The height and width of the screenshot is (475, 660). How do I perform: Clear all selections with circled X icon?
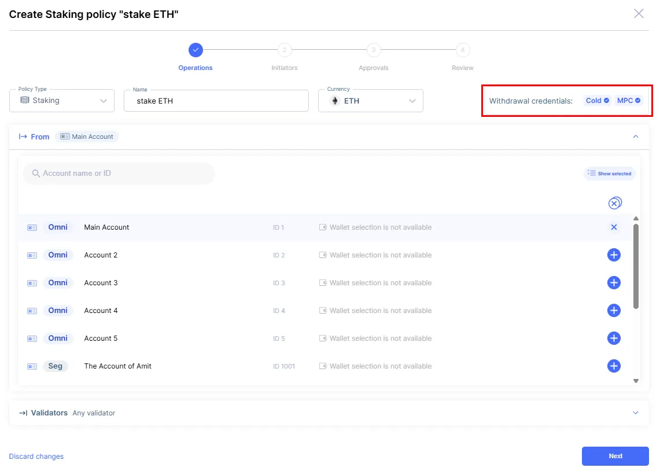[615, 203]
